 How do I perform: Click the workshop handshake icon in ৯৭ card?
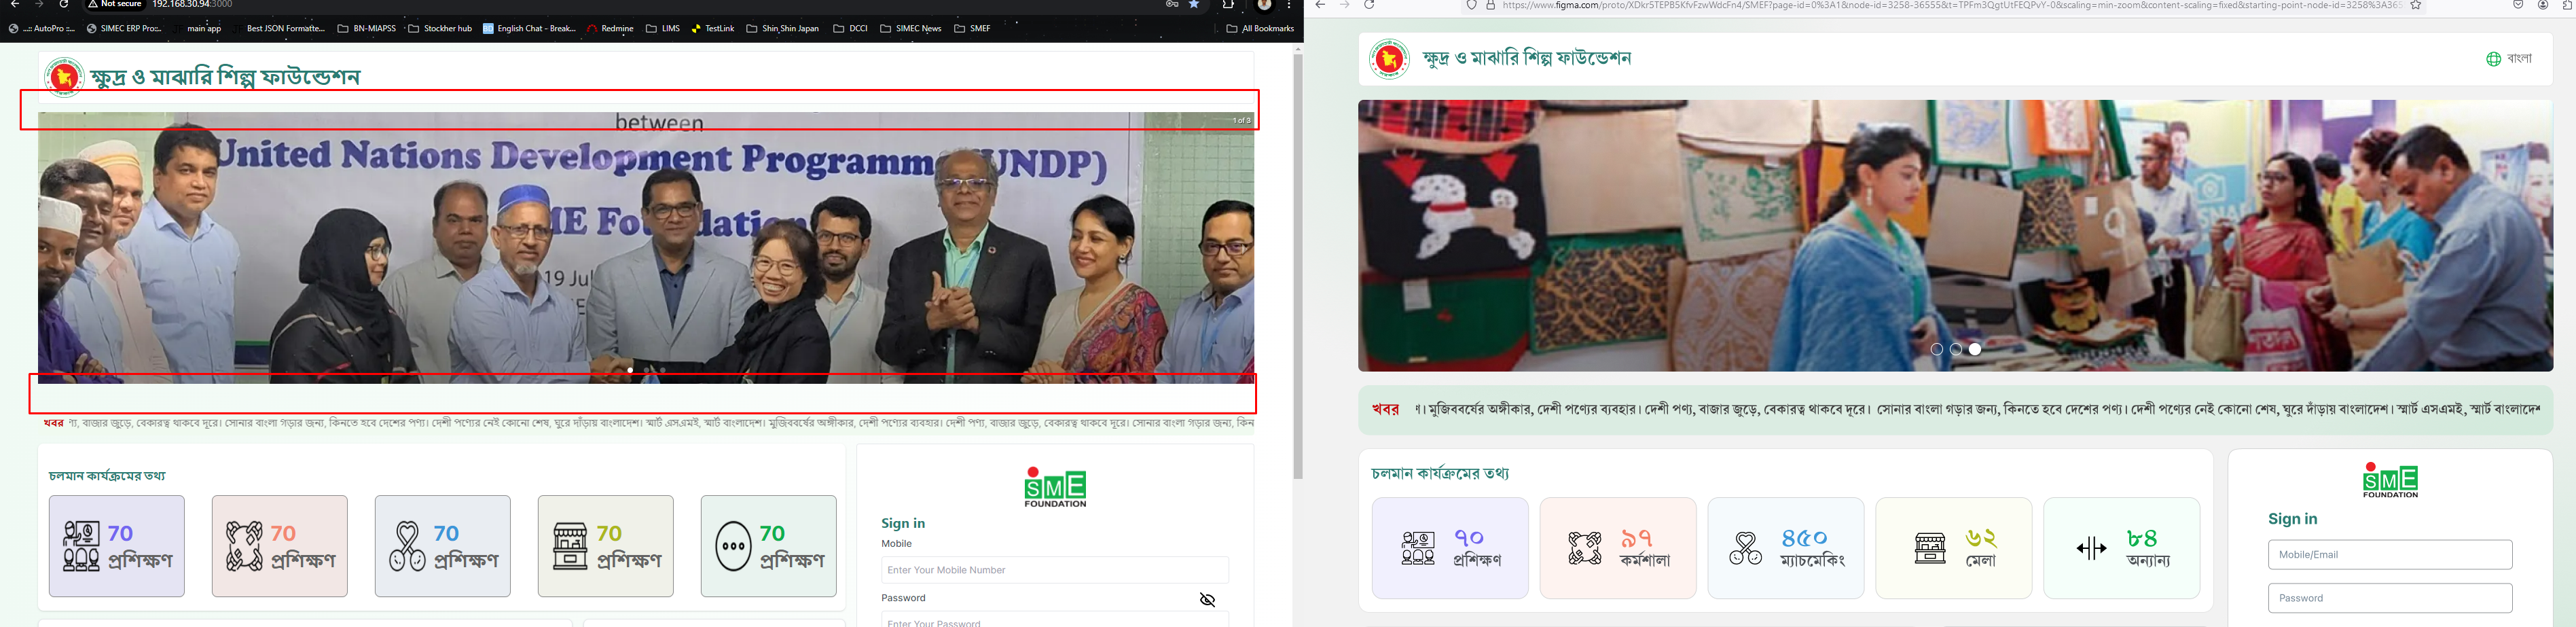click(1584, 548)
